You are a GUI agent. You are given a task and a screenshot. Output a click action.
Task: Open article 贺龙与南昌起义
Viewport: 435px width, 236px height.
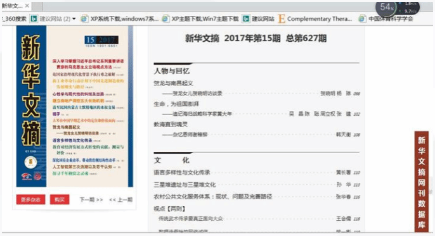point(173,84)
